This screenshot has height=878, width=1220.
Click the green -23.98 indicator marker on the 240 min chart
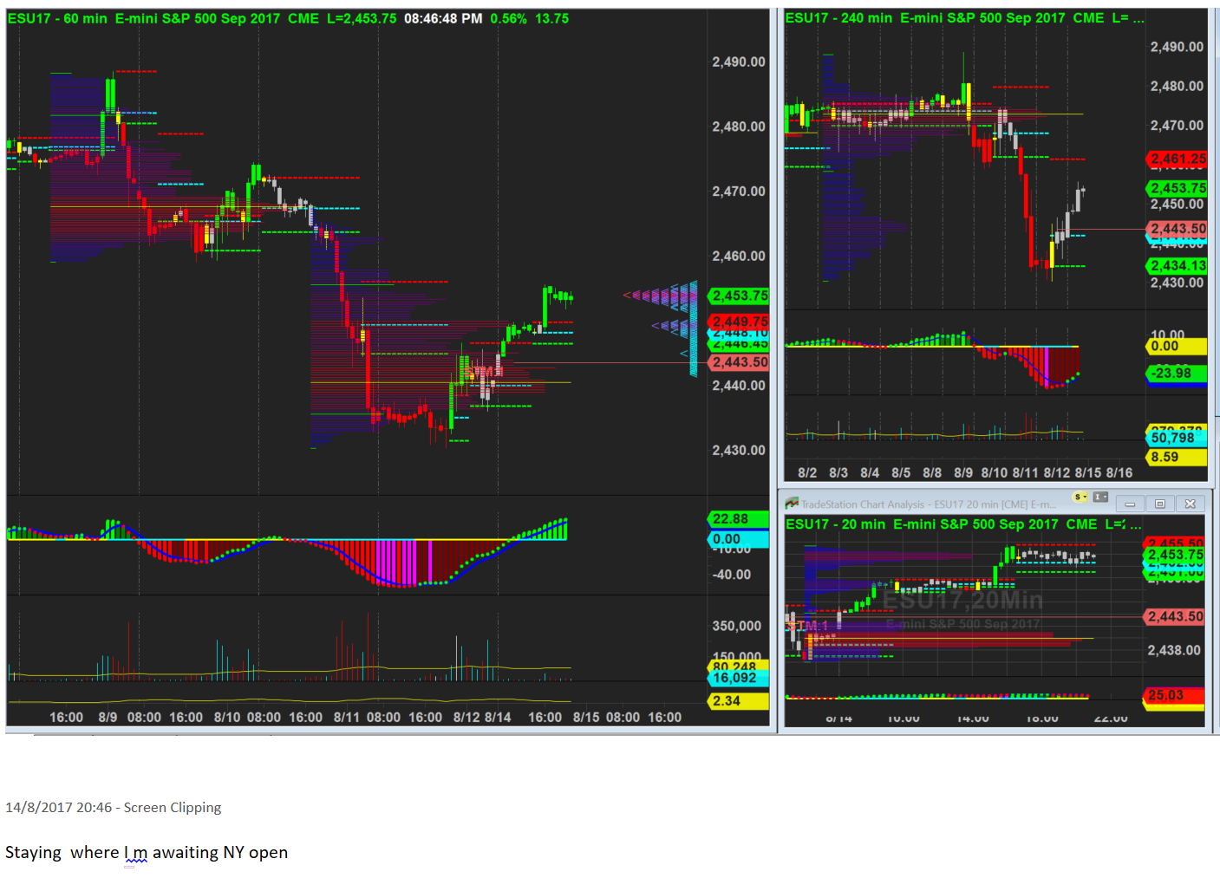click(1178, 374)
